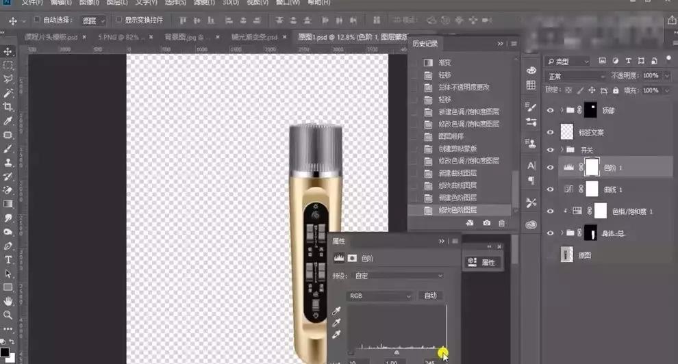678x364 pixels.
Task: Select the Magic Wand tool
Action: point(8,93)
